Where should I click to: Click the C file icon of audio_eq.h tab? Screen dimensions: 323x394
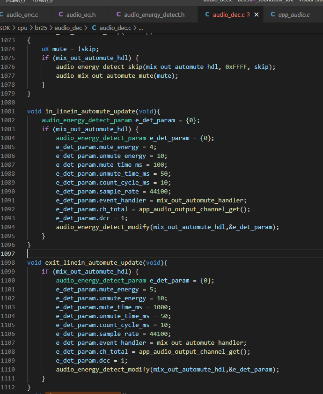(61, 15)
